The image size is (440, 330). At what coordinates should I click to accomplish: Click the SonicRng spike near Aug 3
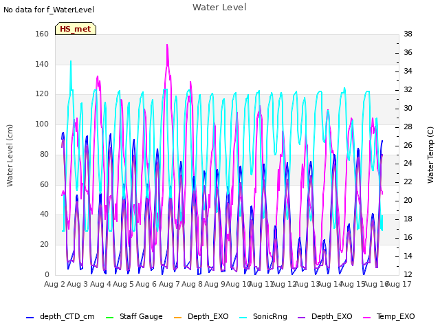coord(71,61)
